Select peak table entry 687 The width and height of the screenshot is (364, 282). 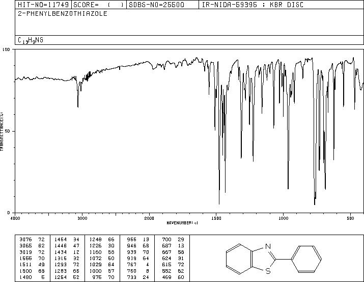point(173,246)
